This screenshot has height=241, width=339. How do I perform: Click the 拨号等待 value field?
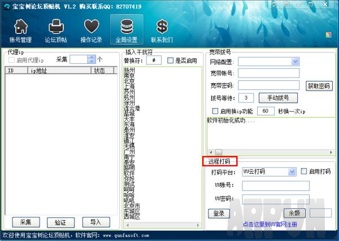246,98
